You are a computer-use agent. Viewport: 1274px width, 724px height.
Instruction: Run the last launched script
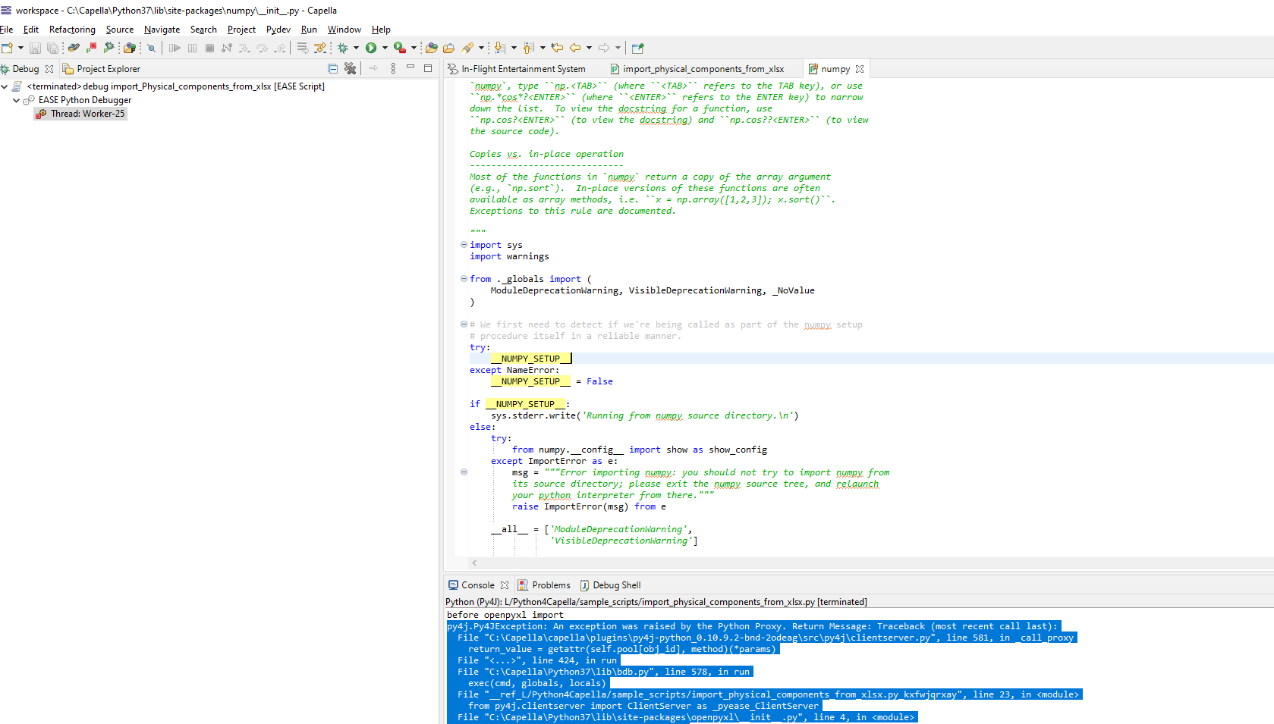pyautogui.click(x=371, y=48)
